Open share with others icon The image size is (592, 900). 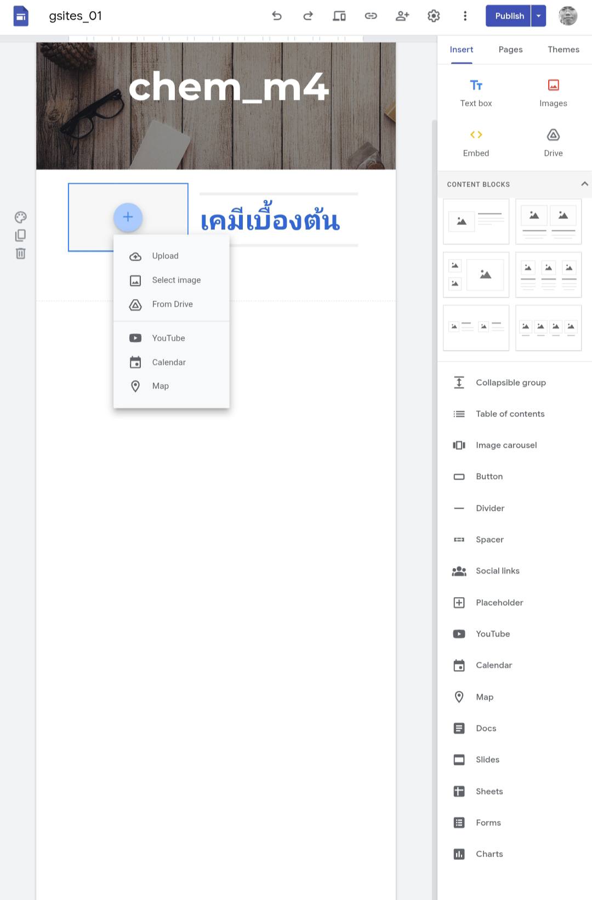(x=402, y=16)
